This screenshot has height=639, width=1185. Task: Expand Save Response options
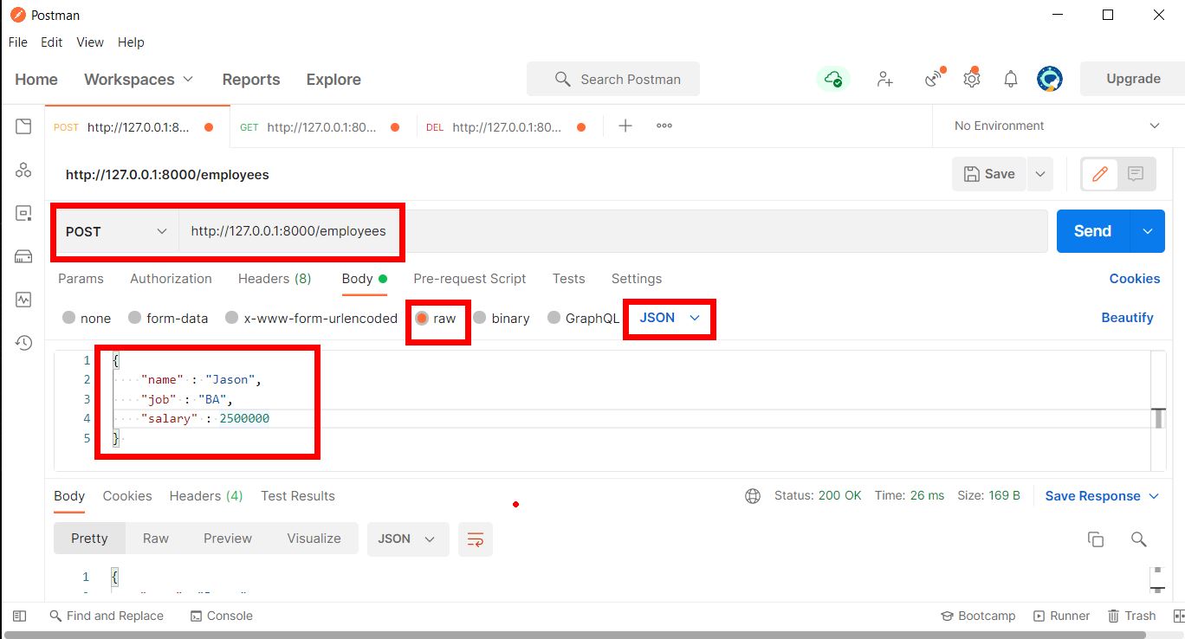(1154, 496)
